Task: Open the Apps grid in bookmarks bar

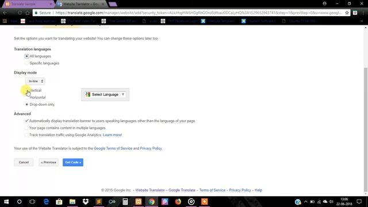Action: (x=5, y=21)
